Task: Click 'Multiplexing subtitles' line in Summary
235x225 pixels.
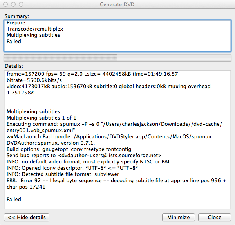Action: click(x=33, y=35)
